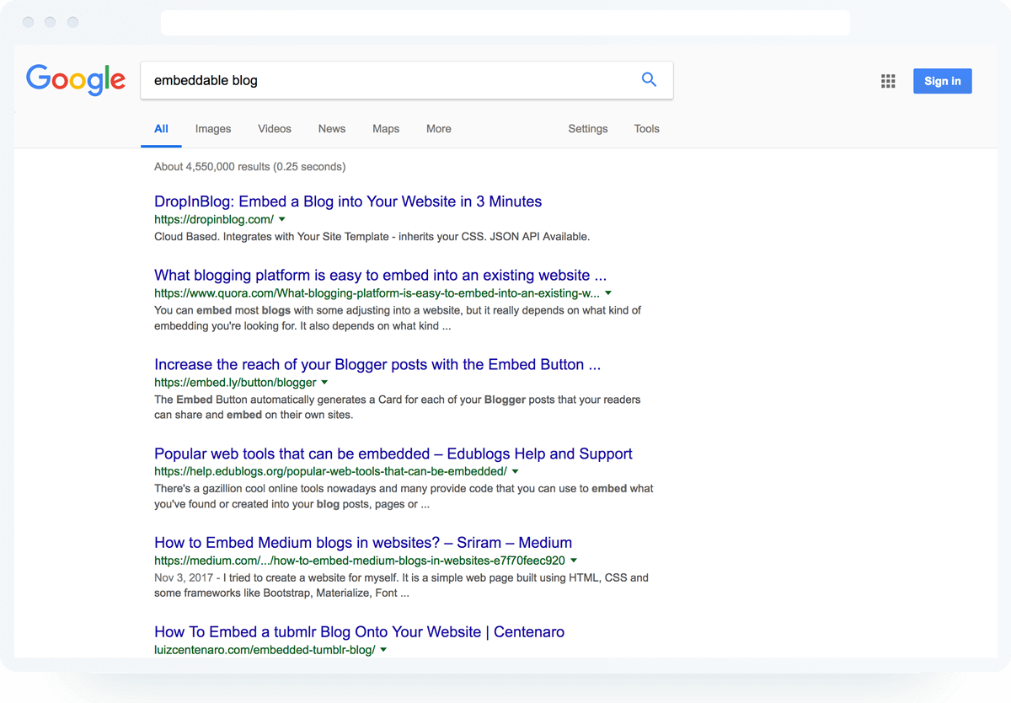Open the Google apps grid icon

(x=888, y=81)
